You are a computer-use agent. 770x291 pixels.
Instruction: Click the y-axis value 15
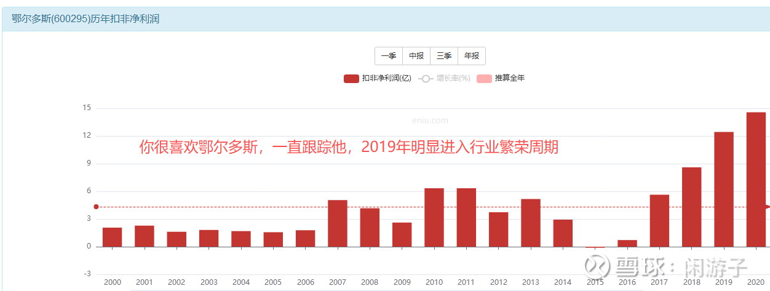tap(86, 108)
